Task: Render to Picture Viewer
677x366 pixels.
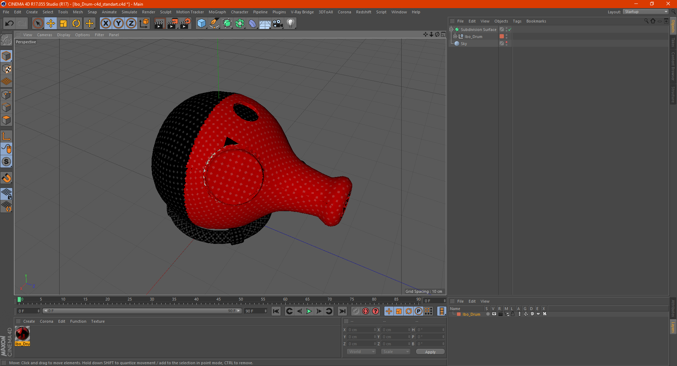Action: click(172, 24)
